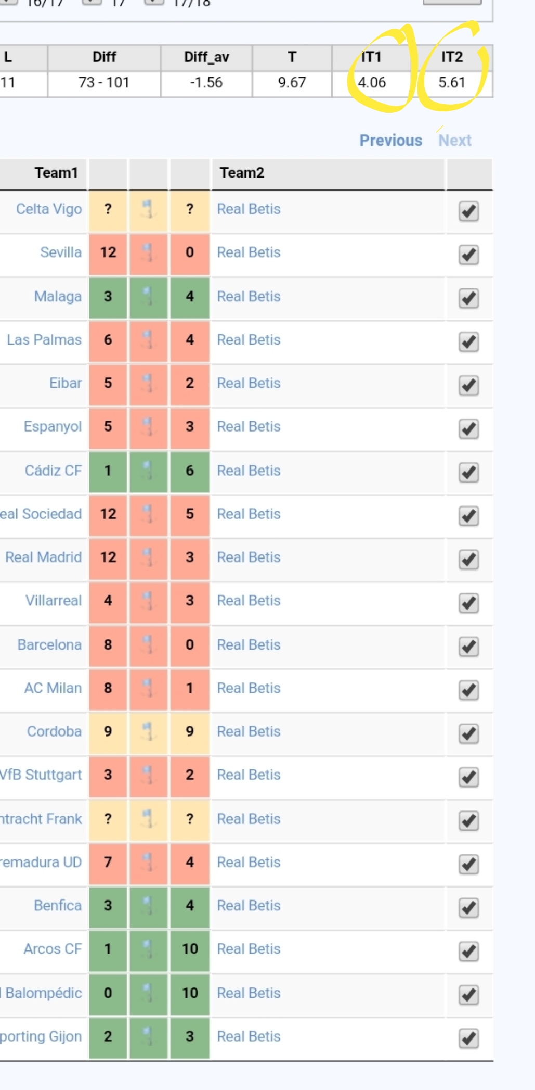Viewport: 535px width, 1090px height.
Task: Click the corner flag icon in Sevilla row
Action: coord(148,252)
